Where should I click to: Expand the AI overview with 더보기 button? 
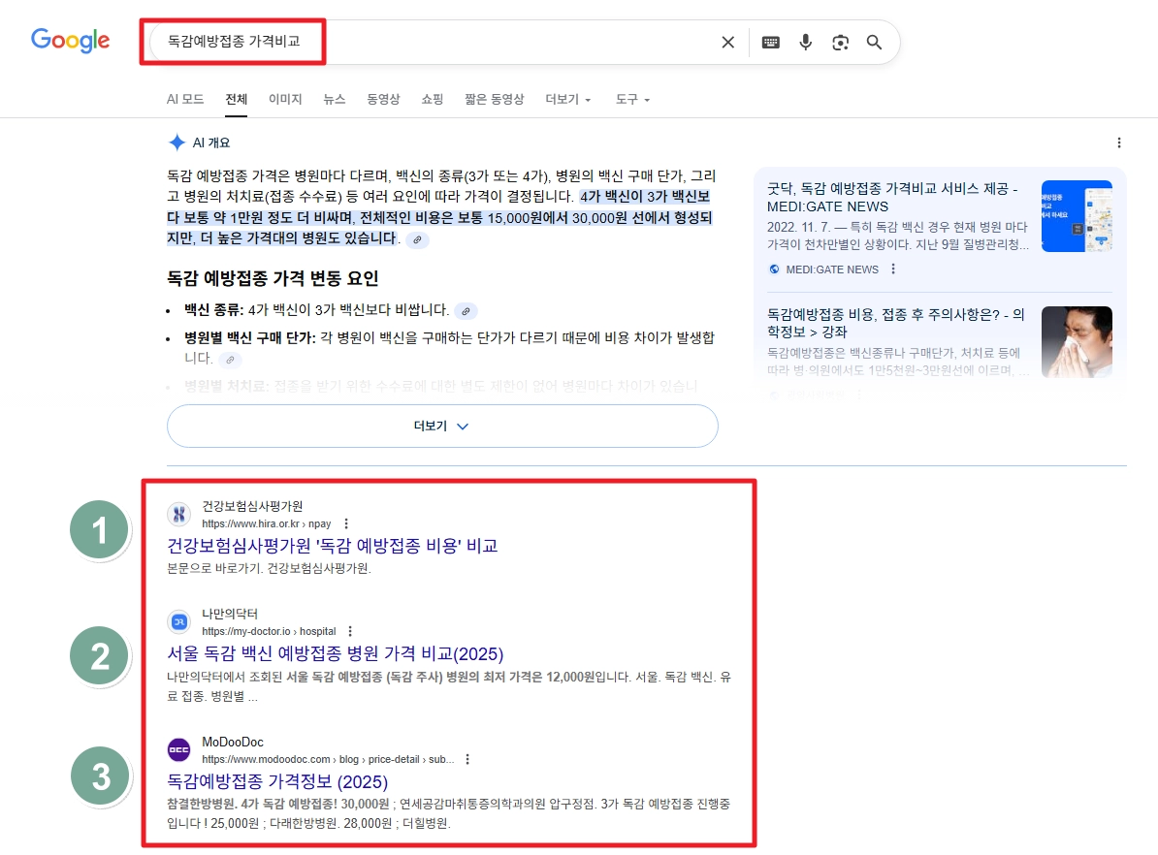click(x=442, y=426)
